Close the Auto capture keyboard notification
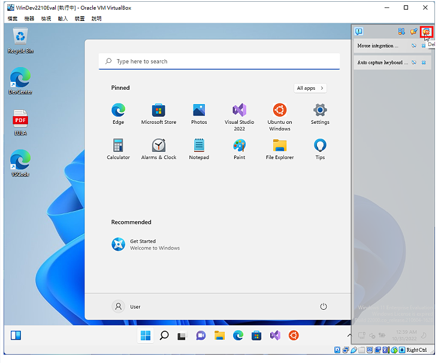Screen dimensions: 444x363 coord(424,62)
